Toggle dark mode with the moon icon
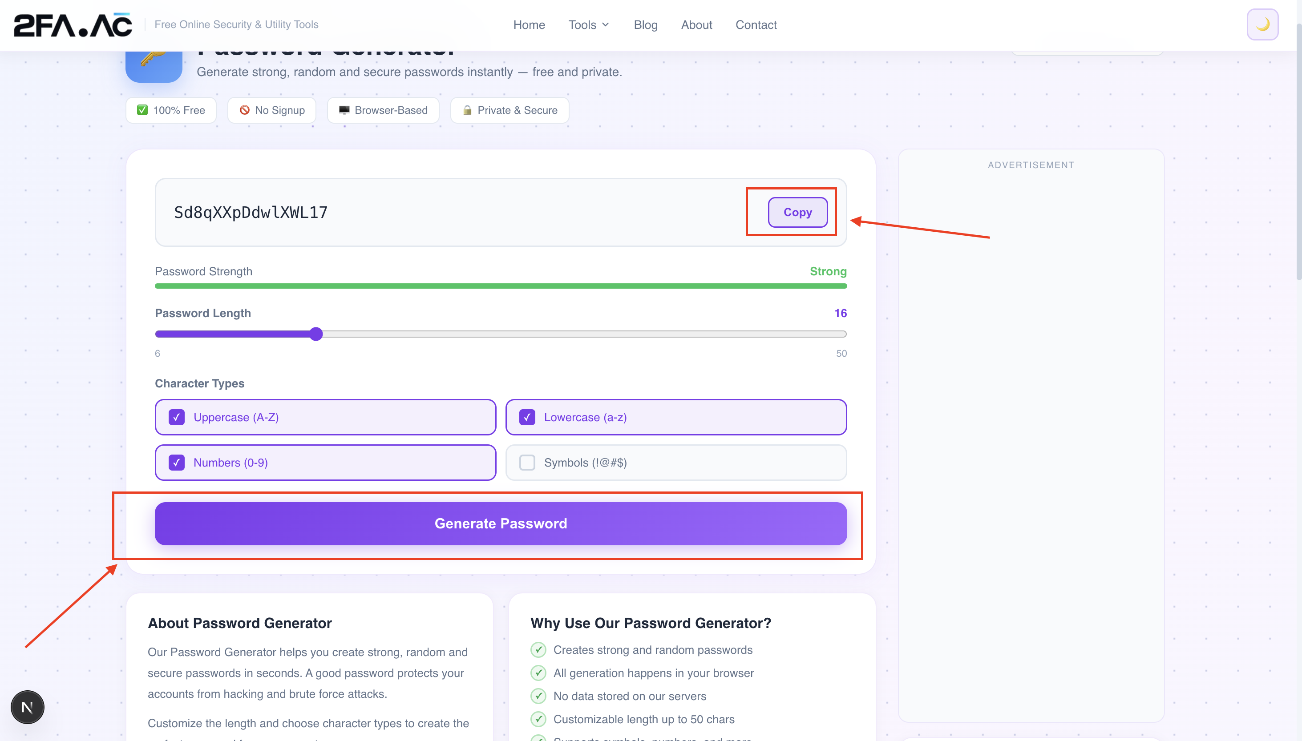 click(1262, 24)
